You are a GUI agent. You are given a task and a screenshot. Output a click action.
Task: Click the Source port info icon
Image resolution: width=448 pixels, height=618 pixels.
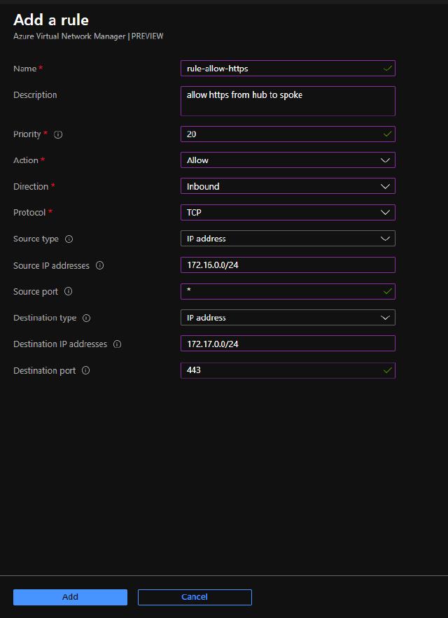68,292
